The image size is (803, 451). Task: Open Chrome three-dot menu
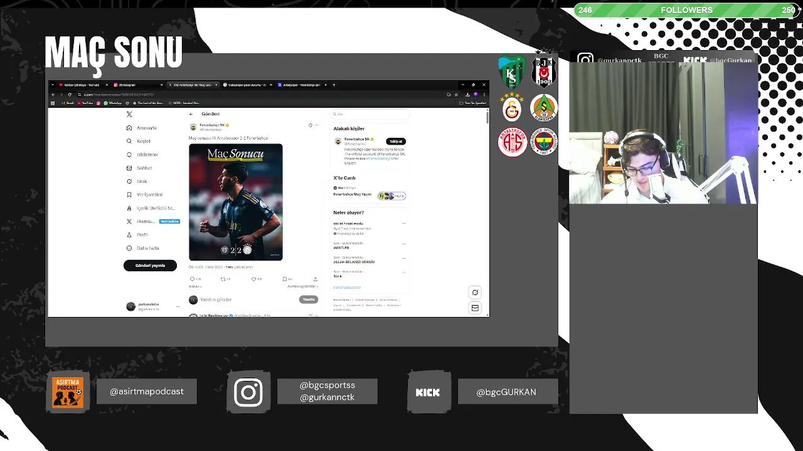(484, 95)
